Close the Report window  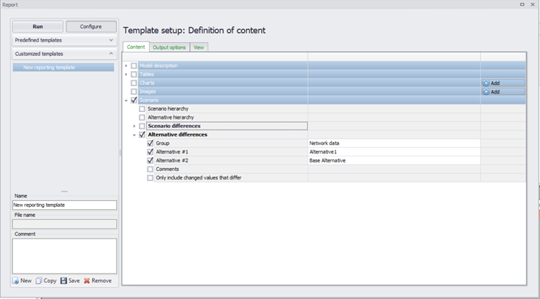532,5
